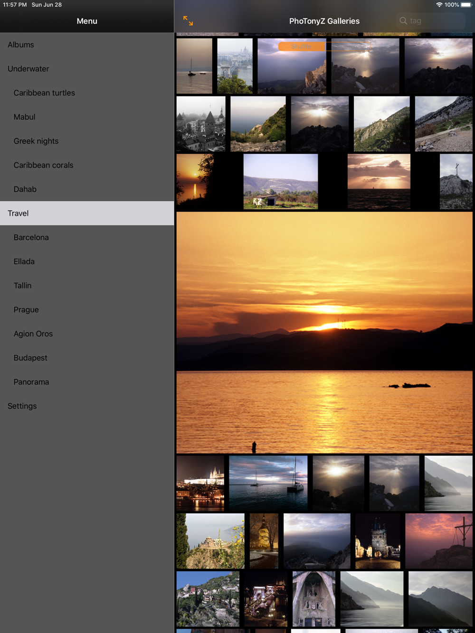Open the Prague bridge tower at night photo
The height and width of the screenshot is (633, 475).
[378, 541]
